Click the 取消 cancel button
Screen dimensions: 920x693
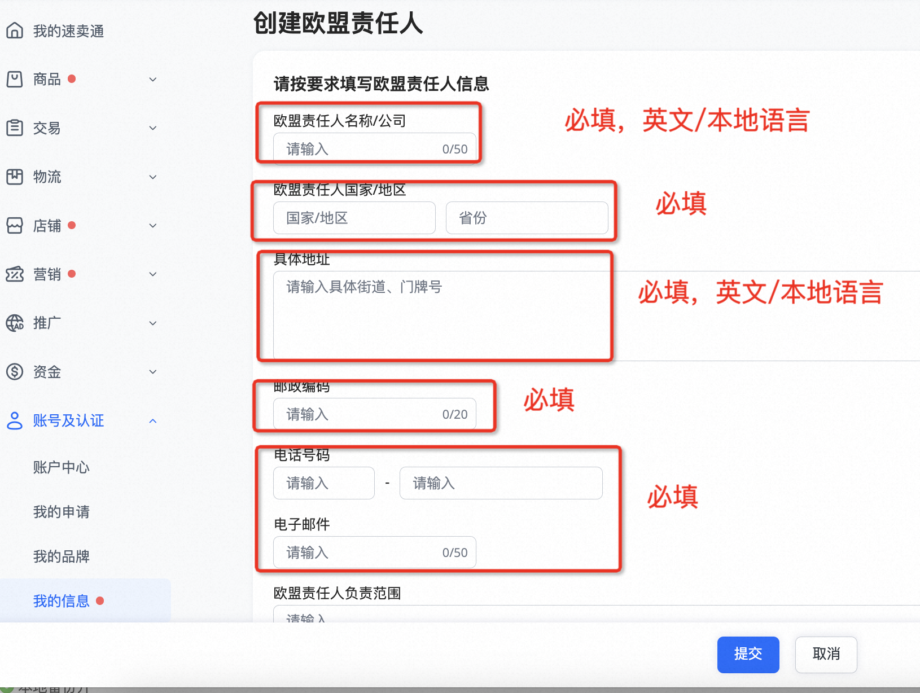coord(826,655)
